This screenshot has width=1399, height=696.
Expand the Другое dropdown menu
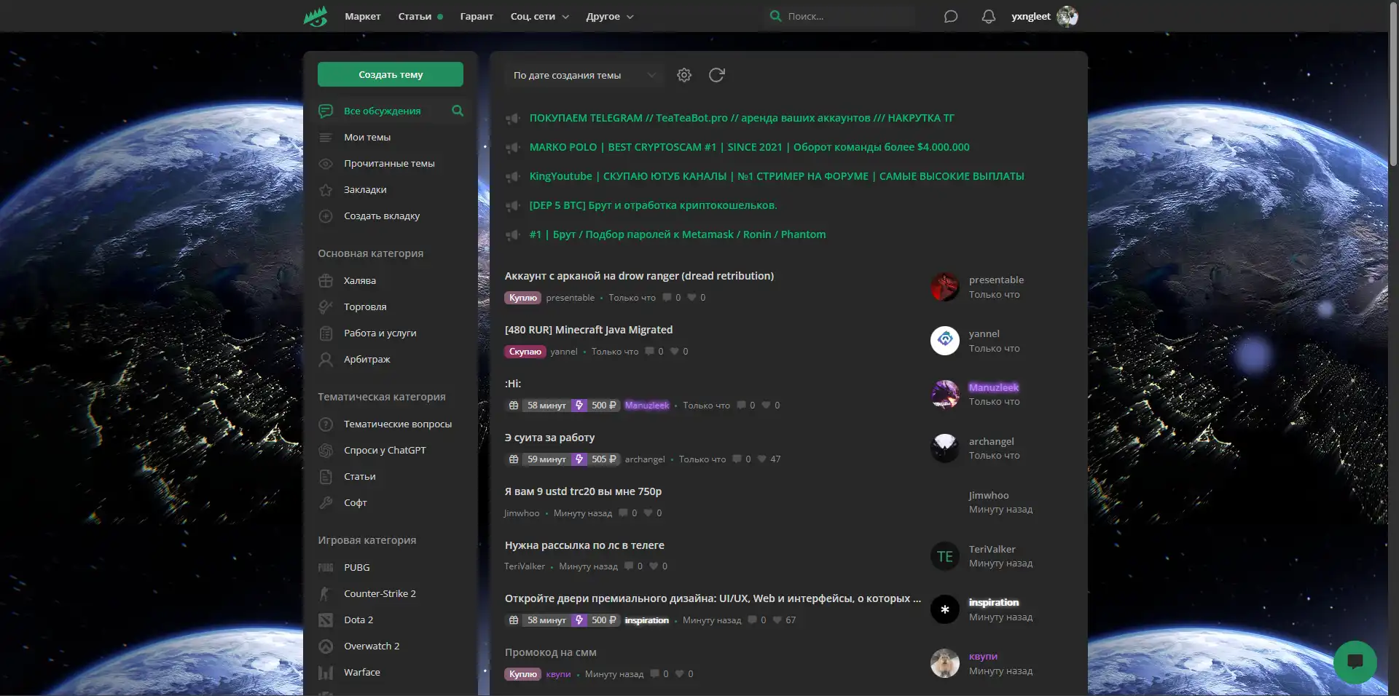point(609,16)
